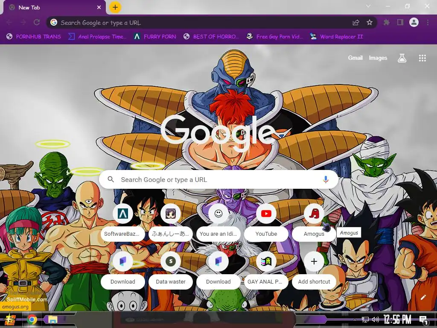Toggle the browser side panel
Screen dimensions: 437x328
pyautogui.click(x=400, y=22)
